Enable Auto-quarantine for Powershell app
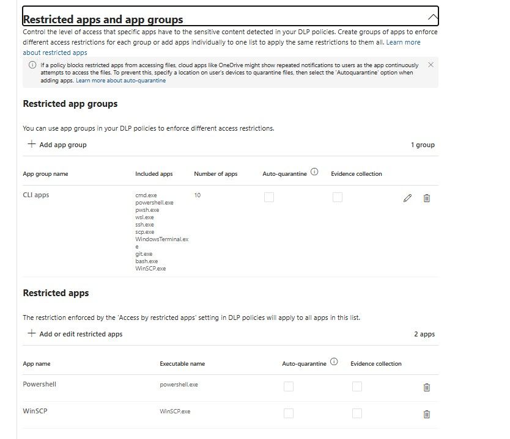 click(x=289, y=386)
